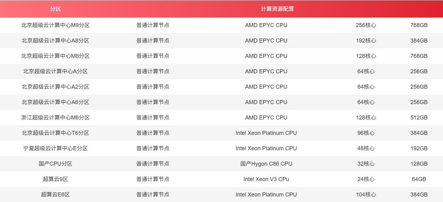Click the 104核心 core count
This screenshot has height=202, width=443.
pos(366,195)
